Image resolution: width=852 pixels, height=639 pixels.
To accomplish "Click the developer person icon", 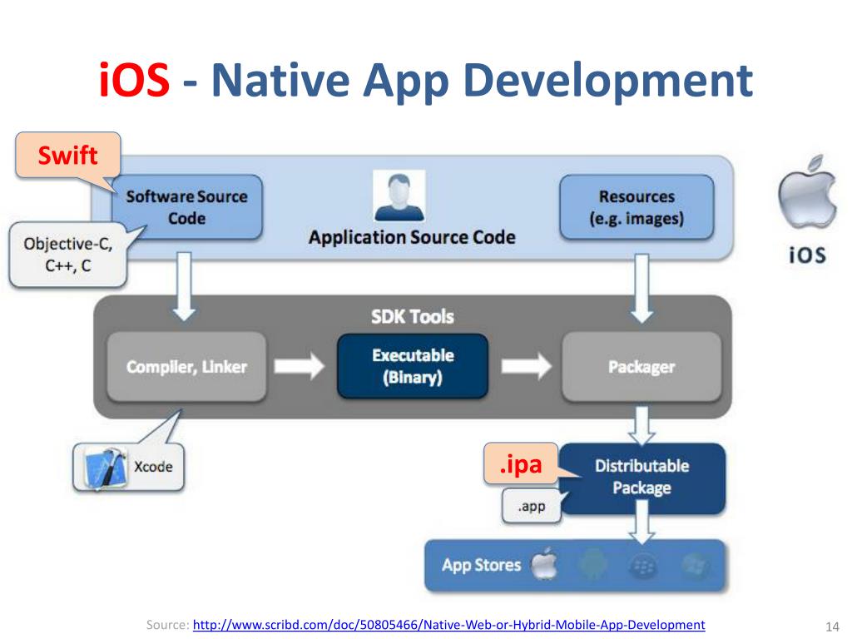I will (399, 196).
